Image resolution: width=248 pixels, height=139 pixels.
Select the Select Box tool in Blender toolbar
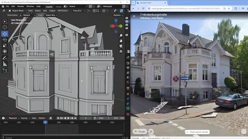tap(5, 21)
